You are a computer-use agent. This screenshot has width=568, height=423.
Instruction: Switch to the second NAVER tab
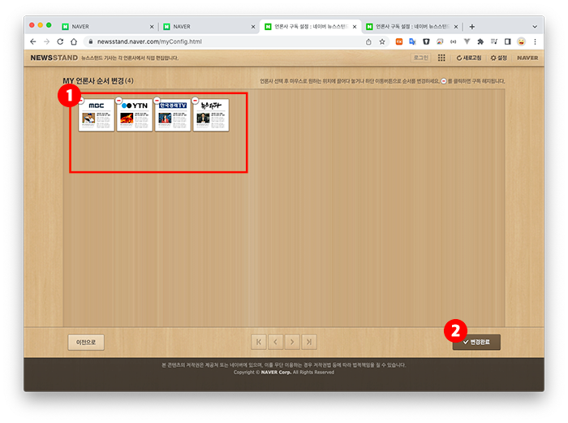(209, 27)
